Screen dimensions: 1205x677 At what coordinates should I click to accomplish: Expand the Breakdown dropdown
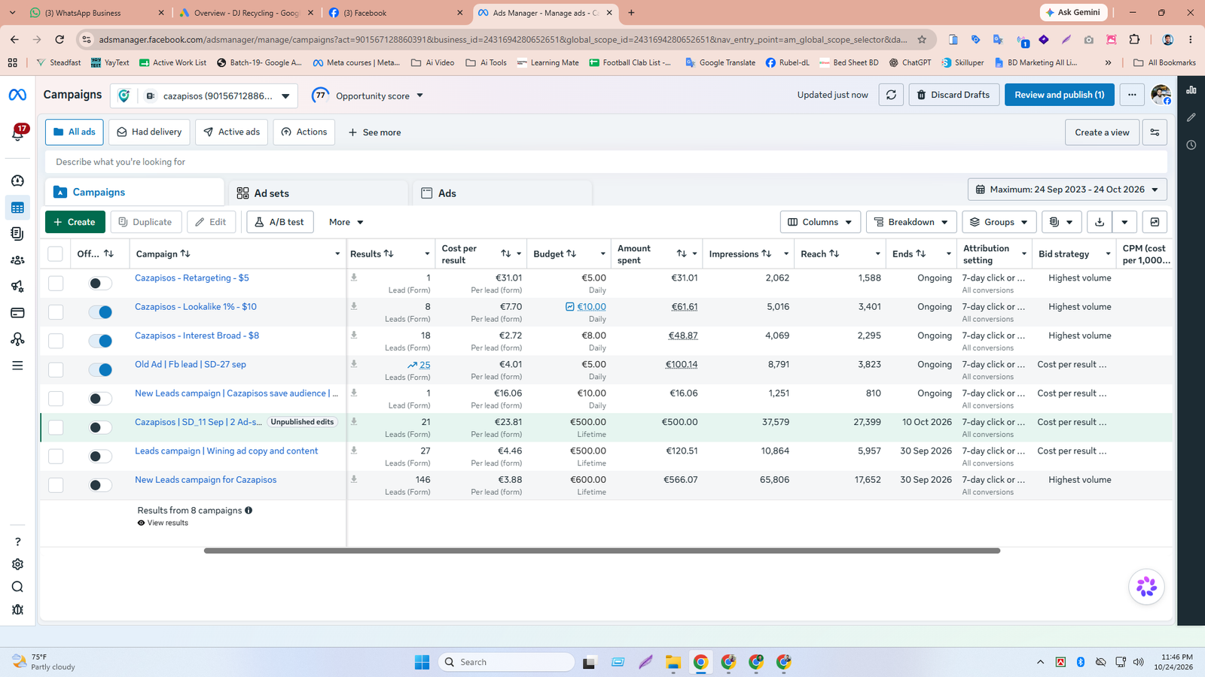911,222
